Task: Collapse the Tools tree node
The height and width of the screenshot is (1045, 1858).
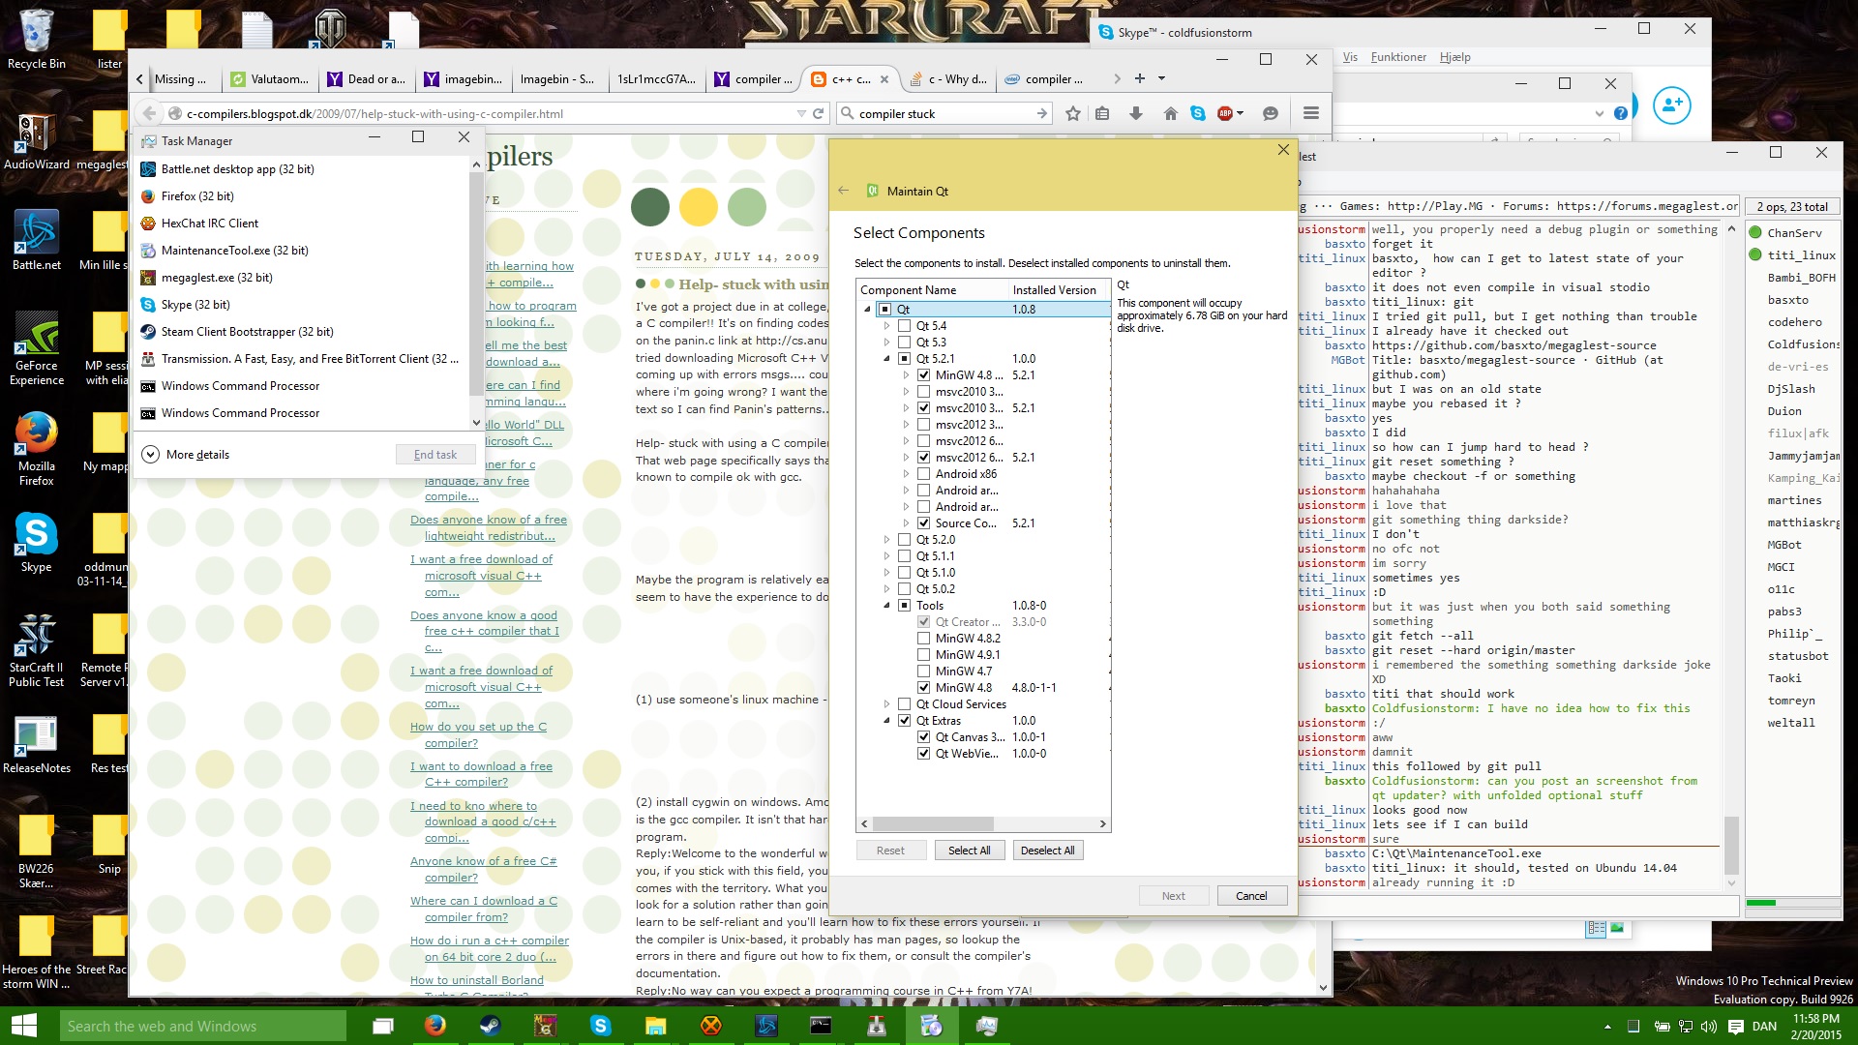Action: (886, 606)
